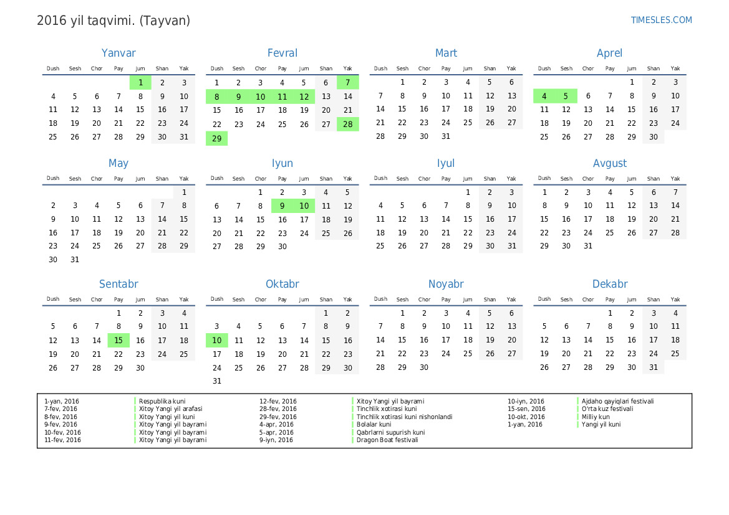Click day 31 in May calendar
The width and height of the screenshot is (729, 515).
click(75, 260)
